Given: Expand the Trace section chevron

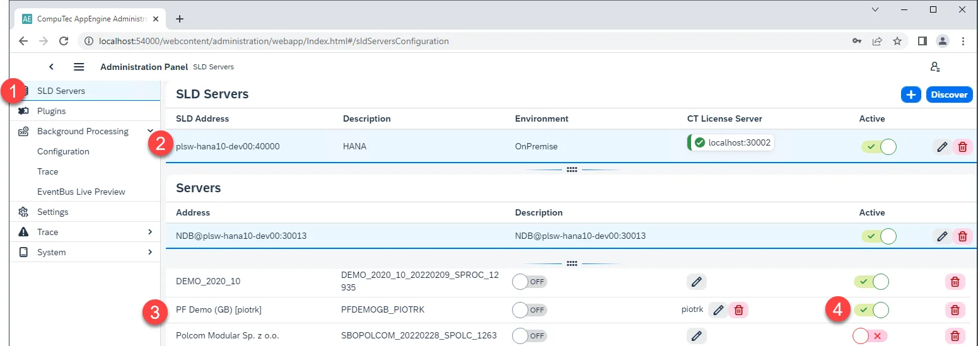Looking at the screenshot, I should [150, 232].
